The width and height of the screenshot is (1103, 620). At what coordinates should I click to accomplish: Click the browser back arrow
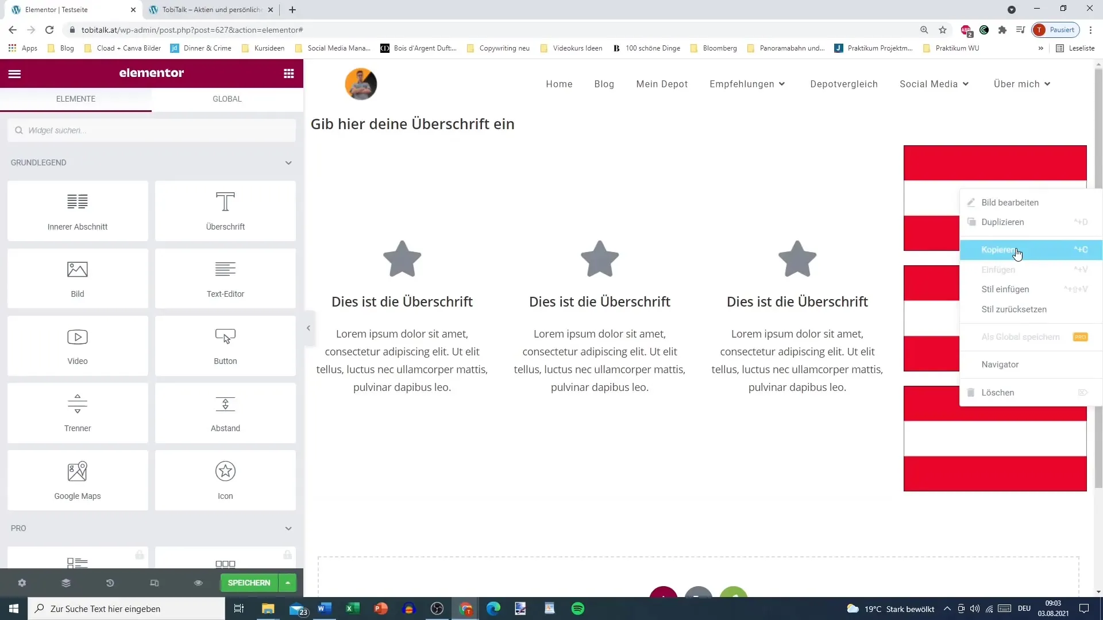click(x=13, y=30)
